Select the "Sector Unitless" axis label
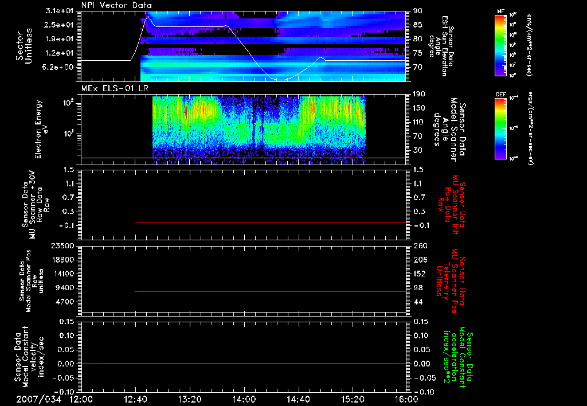The image size is (587, 406). click(24, 46)
